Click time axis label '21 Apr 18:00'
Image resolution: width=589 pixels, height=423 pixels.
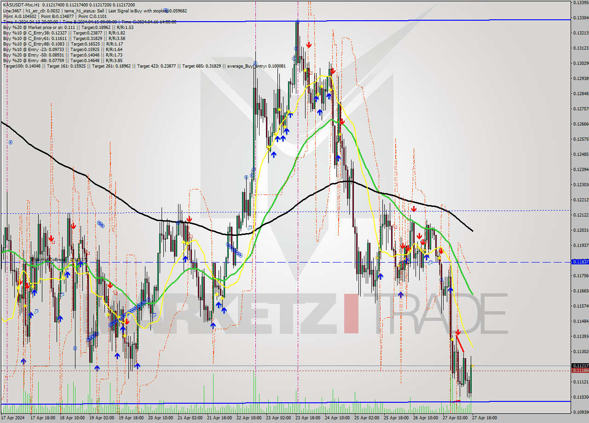(x=219, y=418)
